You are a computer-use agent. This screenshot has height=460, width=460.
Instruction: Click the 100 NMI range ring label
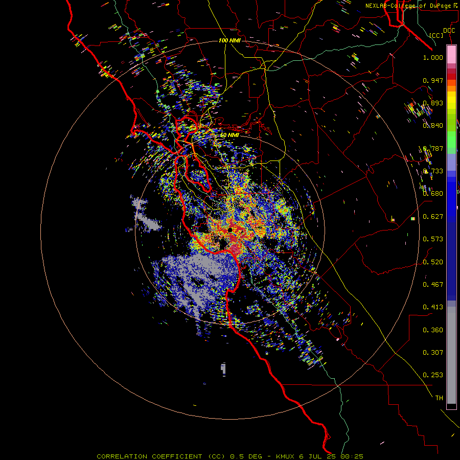229,40
